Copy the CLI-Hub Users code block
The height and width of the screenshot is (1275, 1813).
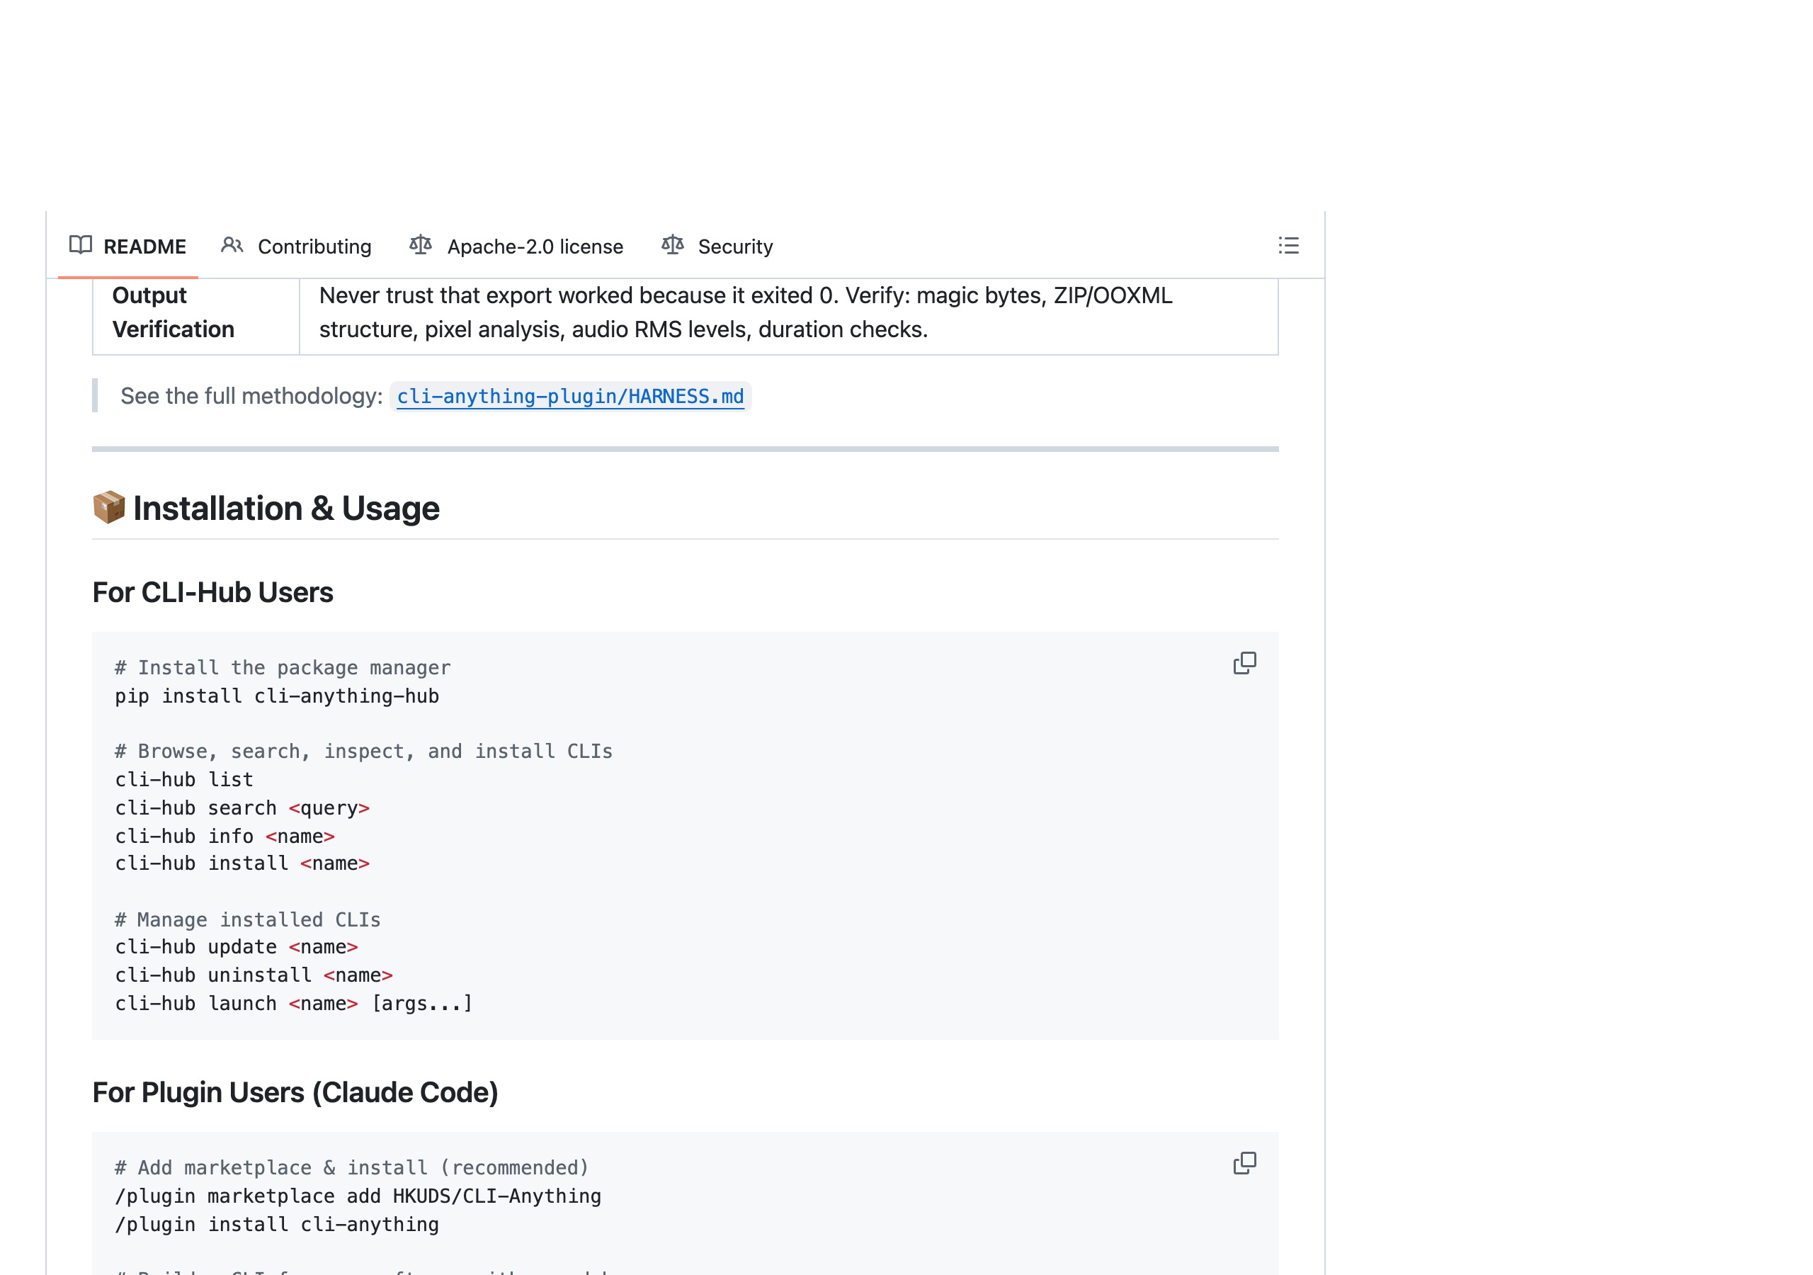pos(1244,664)
